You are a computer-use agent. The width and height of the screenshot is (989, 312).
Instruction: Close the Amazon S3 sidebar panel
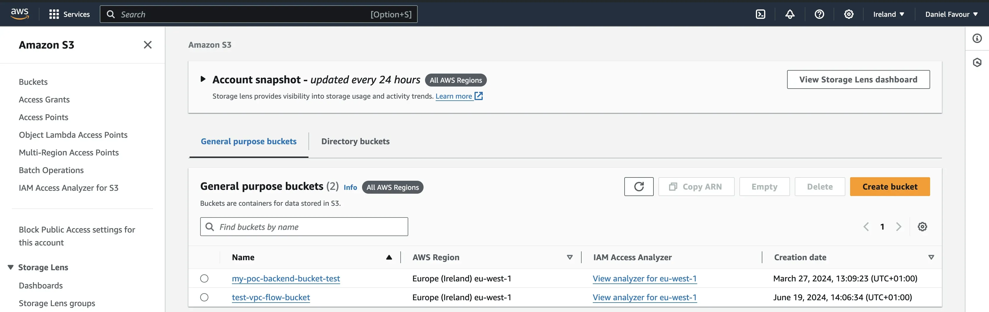pyautogui.click(x=147, y=45)
